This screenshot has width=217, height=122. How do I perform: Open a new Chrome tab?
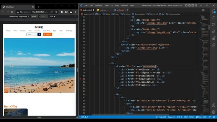click(38, 7)
